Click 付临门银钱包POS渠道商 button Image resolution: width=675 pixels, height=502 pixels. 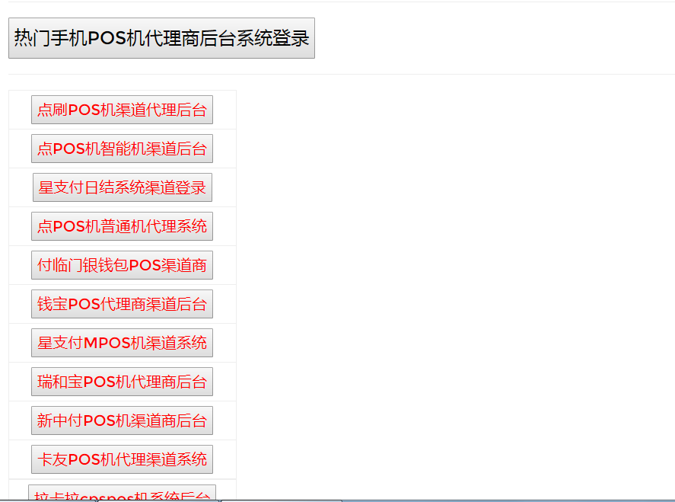tap(122, 264)
